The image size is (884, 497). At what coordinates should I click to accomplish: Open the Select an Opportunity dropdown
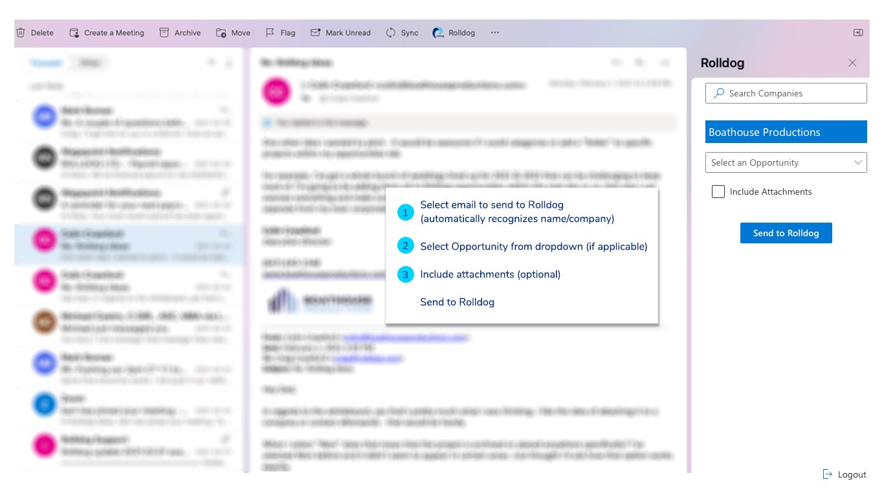click(786, 162)
